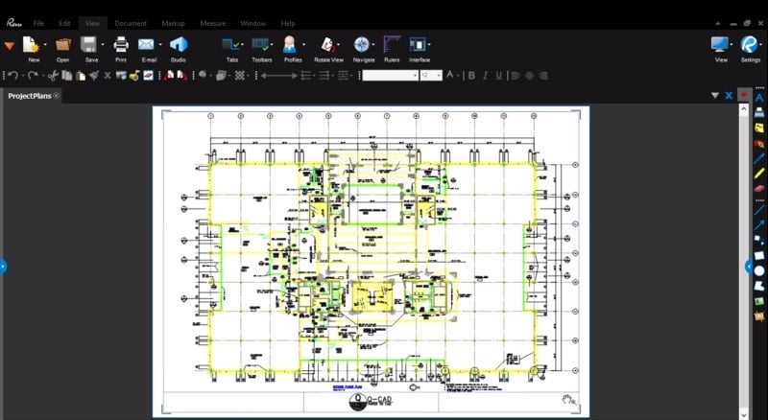Close the ProjectPlans tab
The height and width of the screenshot is (420, 768).
click(x=57, y=96)
